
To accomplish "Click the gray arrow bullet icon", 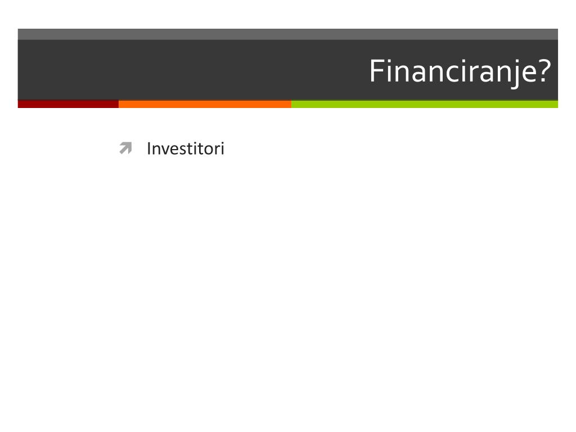I will pos(125,148).
